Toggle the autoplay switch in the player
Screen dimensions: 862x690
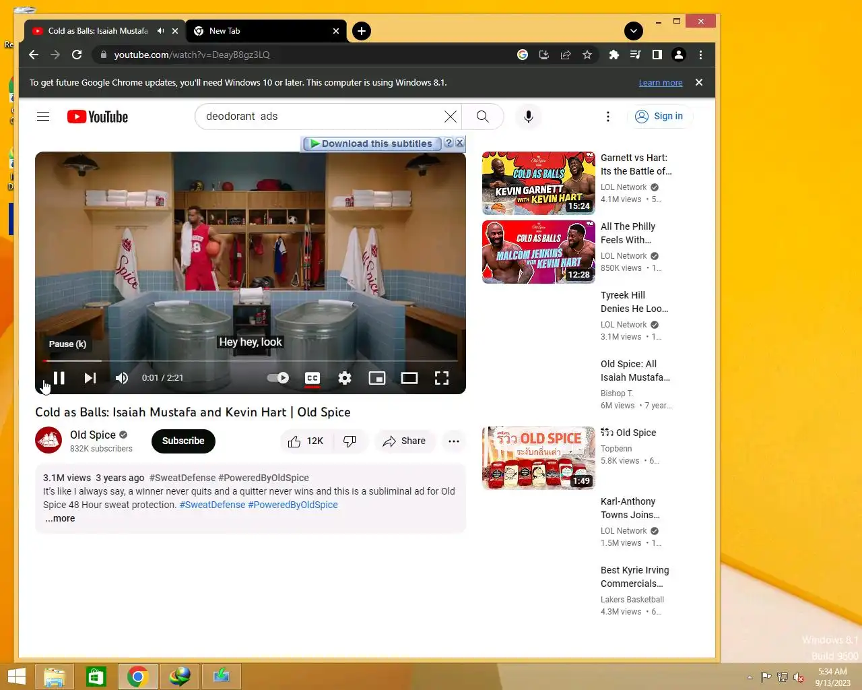(x=278, y=378)
